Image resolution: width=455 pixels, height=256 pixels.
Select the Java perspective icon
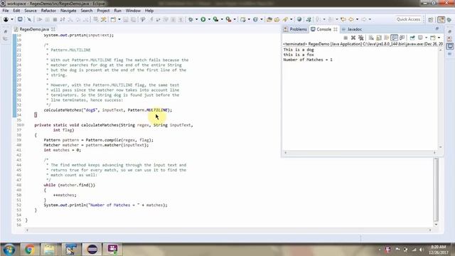[x=441, y=19]
